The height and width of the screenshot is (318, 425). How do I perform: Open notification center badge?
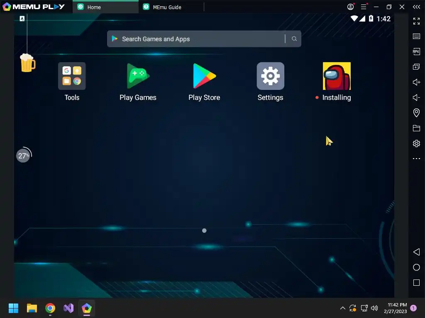click(x=413, y=308)
